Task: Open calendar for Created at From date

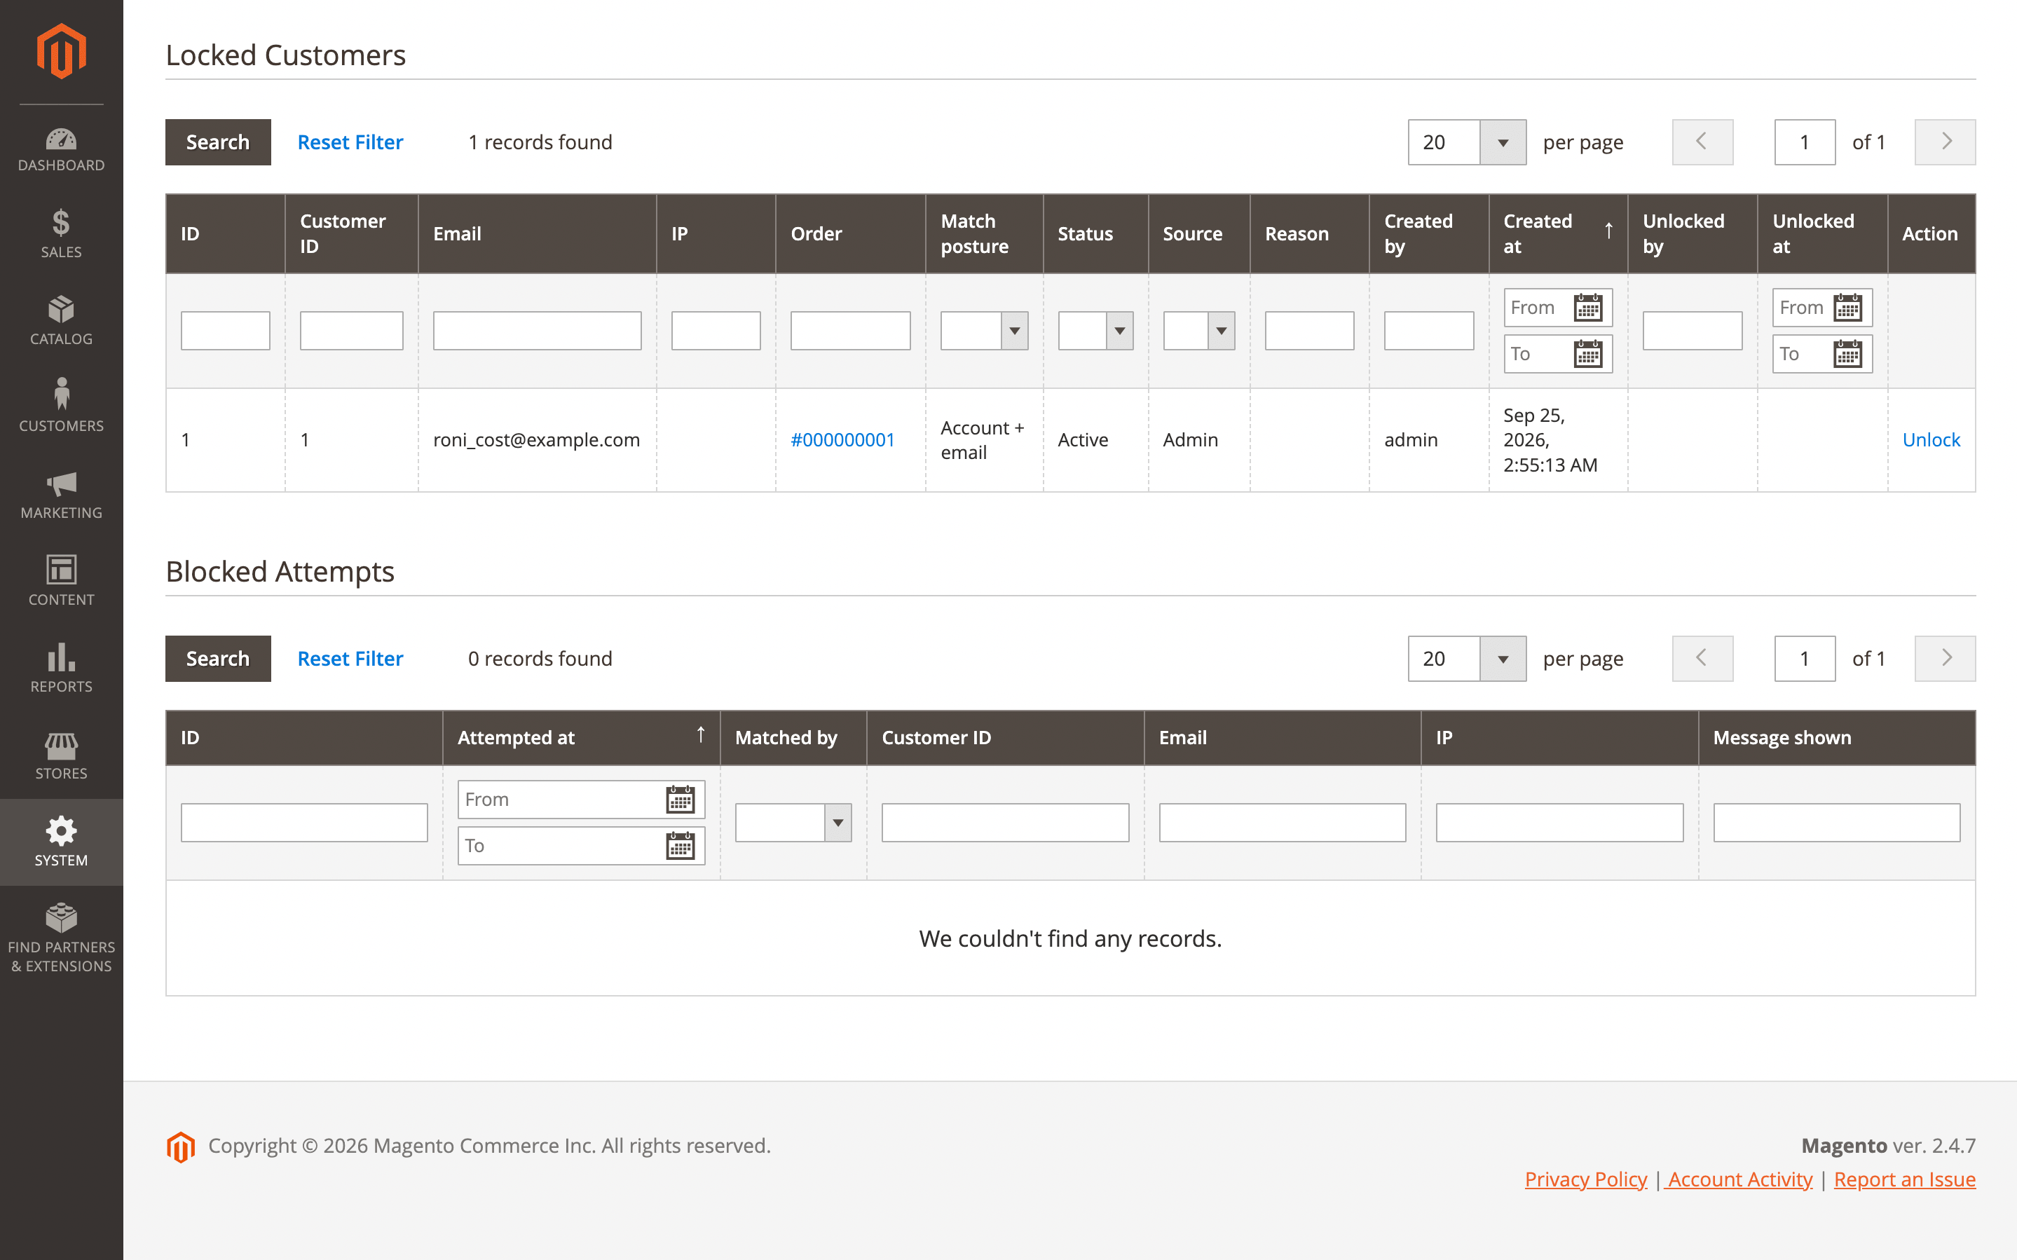Action: tap(1588, 308)
